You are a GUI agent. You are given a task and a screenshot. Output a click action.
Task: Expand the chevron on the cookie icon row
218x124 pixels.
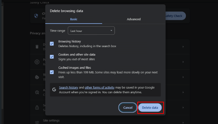[183, 77]
